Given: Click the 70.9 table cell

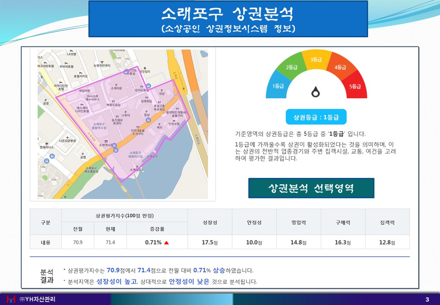Looking at the screenshot, I should point(78,242).
